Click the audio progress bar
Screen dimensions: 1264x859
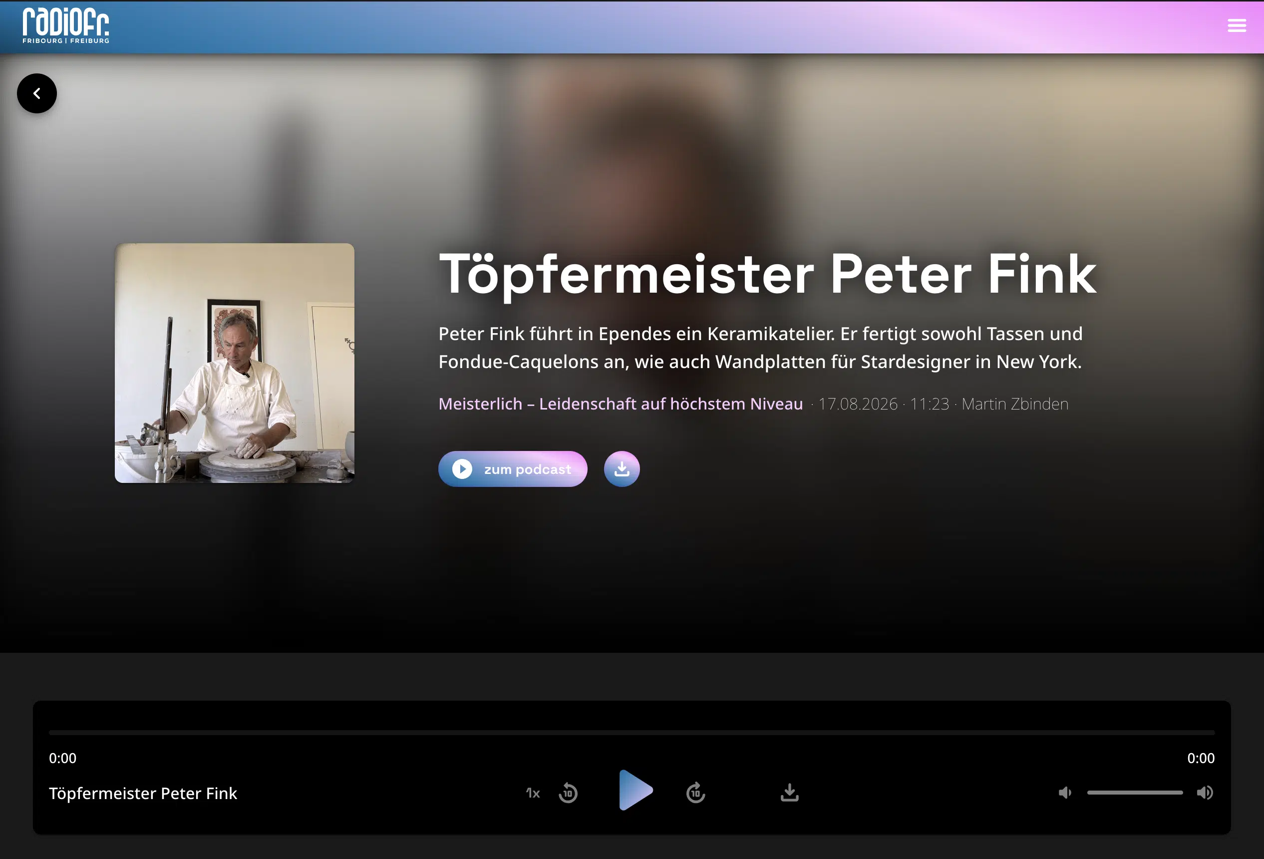pos(632,733)
